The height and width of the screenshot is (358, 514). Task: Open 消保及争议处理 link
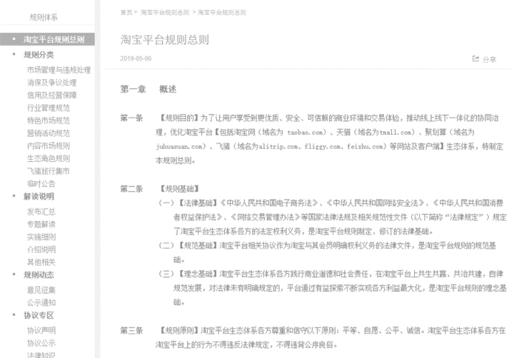pos(52,83)
